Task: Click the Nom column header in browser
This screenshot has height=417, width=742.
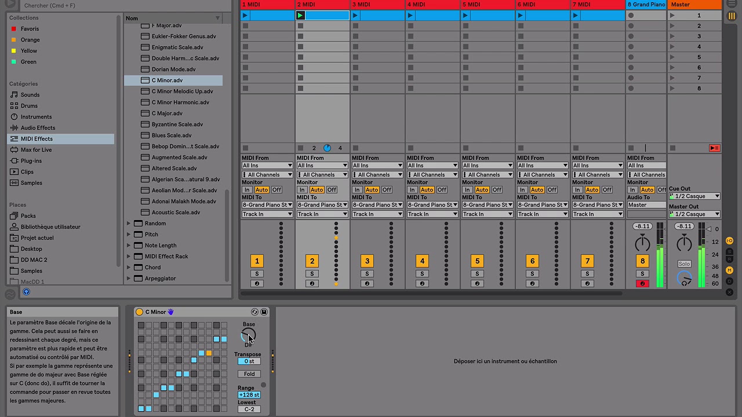Action: click(x=173, y=18)
